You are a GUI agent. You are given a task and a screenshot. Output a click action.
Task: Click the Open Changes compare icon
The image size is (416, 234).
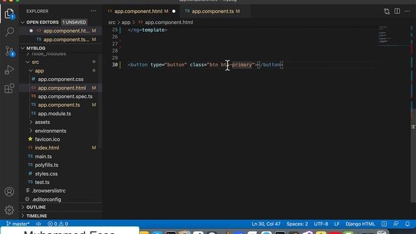click(x=387, y=11)
